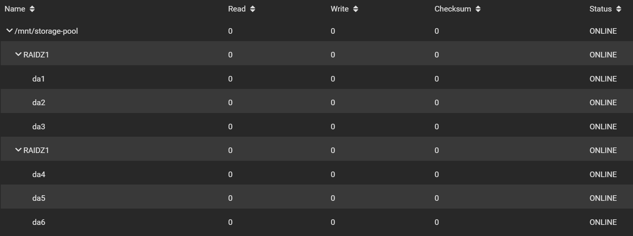
Task: Click the Read column header label
Action: point(237,9)
